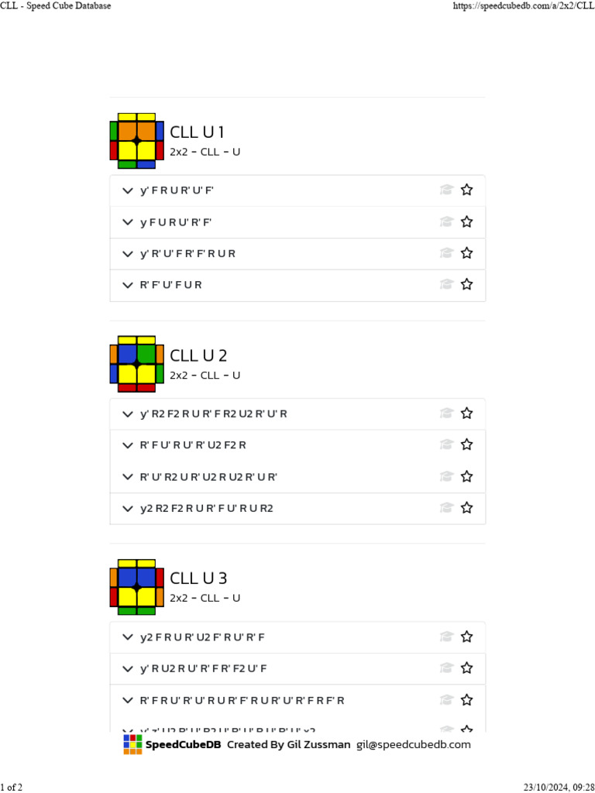Star the y' F R U R' U' F' algorithm
This screenshot has height=793, width=595.
(466, 190)
